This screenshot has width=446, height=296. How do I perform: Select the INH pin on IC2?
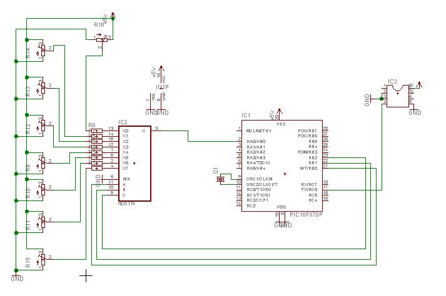click(x=125, y=179)
